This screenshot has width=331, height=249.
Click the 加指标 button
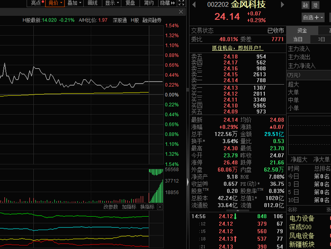tap(129, 207)
